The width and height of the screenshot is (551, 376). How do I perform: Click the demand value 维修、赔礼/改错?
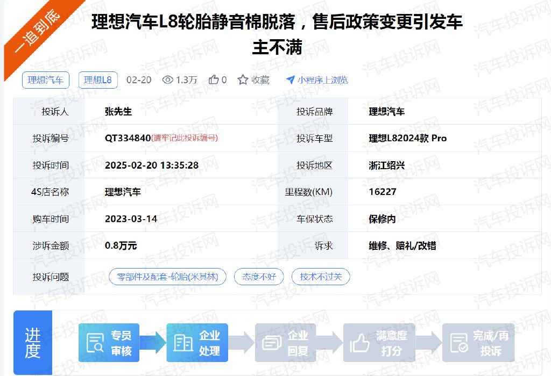[x=402, y=245]
